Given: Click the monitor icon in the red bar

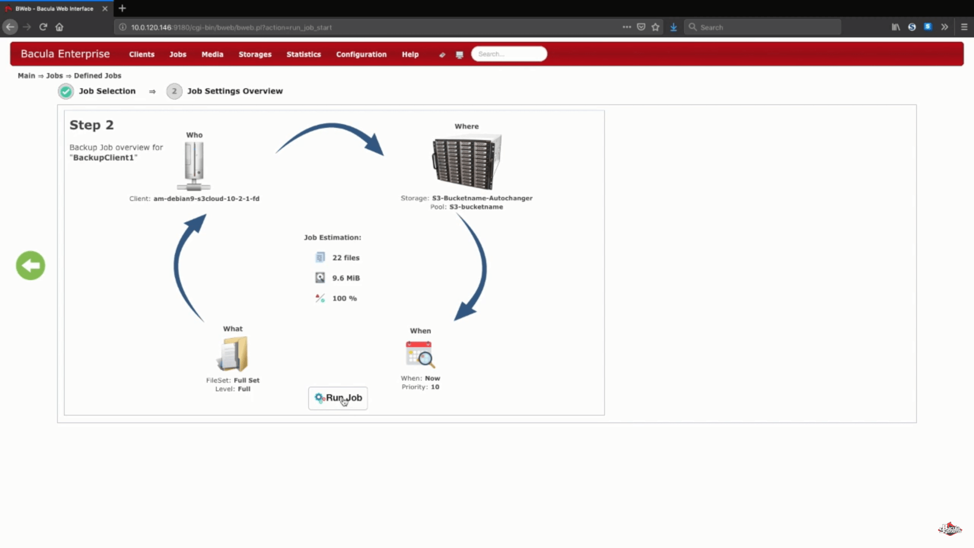Looking at the screenshot, I should (x=460, y=55).
